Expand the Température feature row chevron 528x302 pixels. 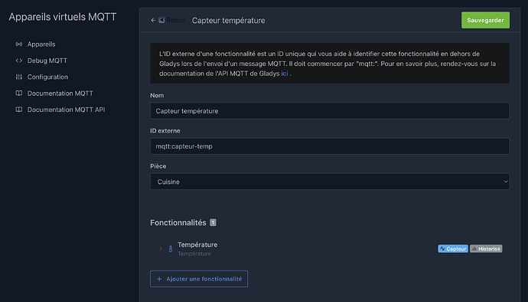161,249
